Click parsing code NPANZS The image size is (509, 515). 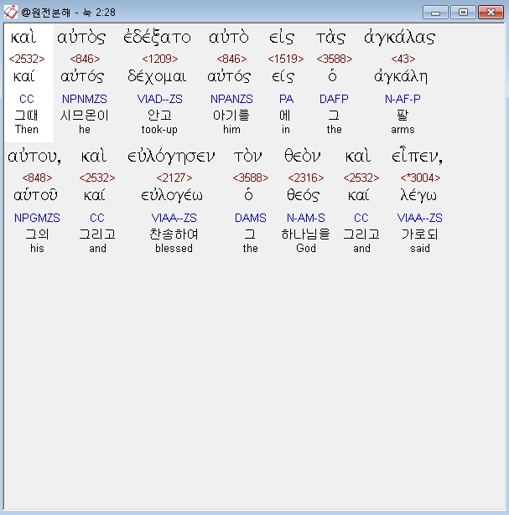pyautogui.click(x=231, y=99)
